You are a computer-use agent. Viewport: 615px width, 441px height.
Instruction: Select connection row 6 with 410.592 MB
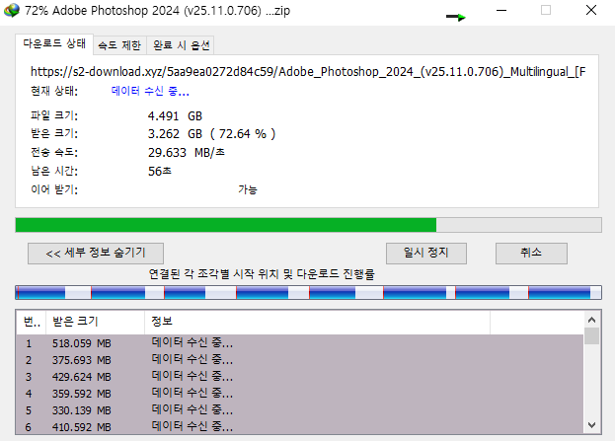(x=300, y=426)
